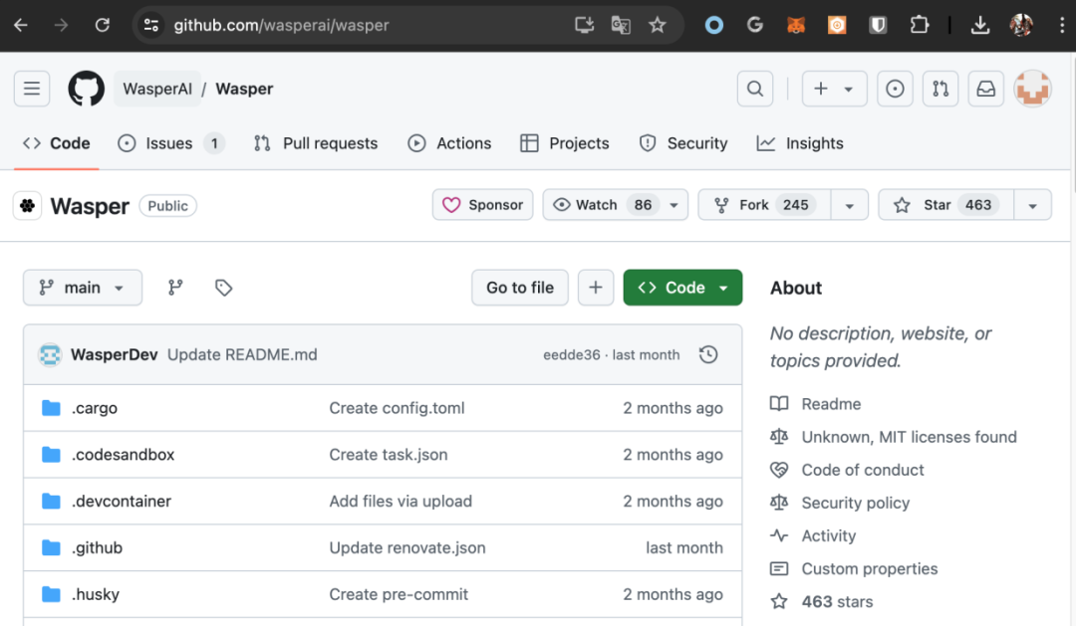Expand the Star lists dropdown arrow
The height and width of the screenshot is (626, 1076).
click(1032, 205)
